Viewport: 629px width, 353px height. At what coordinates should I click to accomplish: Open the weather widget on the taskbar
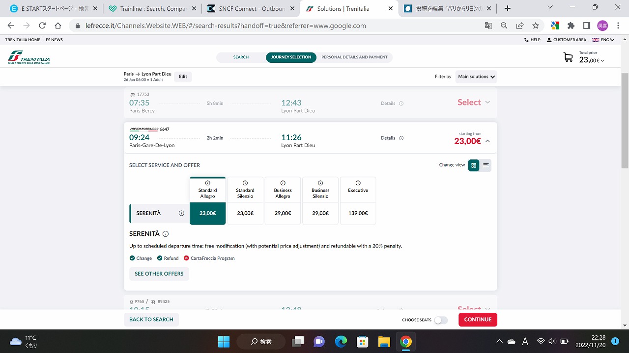coord(24,341)
